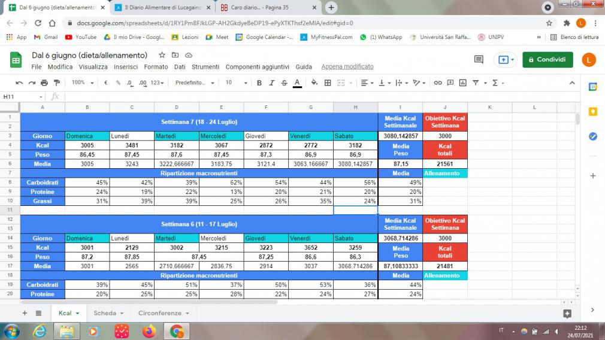The height and width of the screenshot is (340, 605).
Task: Click the undo arrow in toolbar
Action: 20,83
